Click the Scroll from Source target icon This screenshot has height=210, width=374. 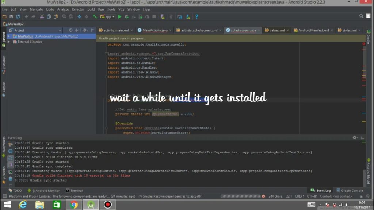pos(70,30)
